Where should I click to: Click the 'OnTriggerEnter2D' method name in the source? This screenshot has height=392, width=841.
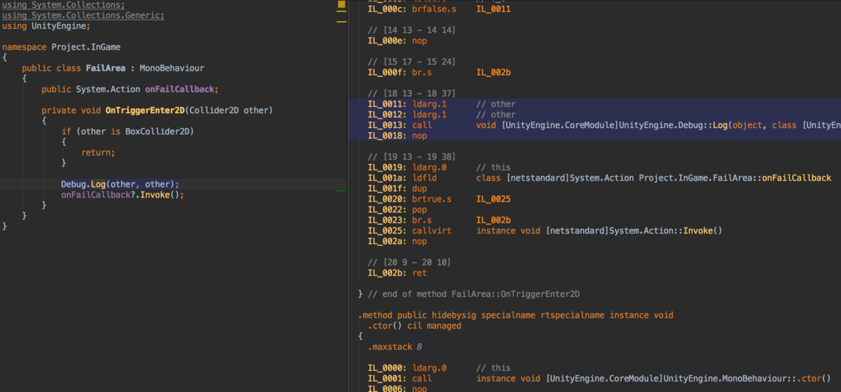coord(145,111)
